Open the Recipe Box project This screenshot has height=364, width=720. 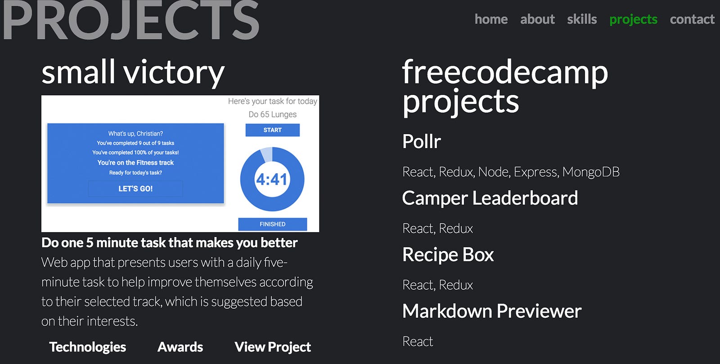coord(448,255)
